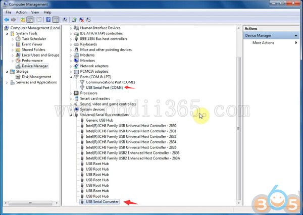Viewport: 303px width, 215px height.
Task: Expand Services and Applications node
Action: (7, 82)
